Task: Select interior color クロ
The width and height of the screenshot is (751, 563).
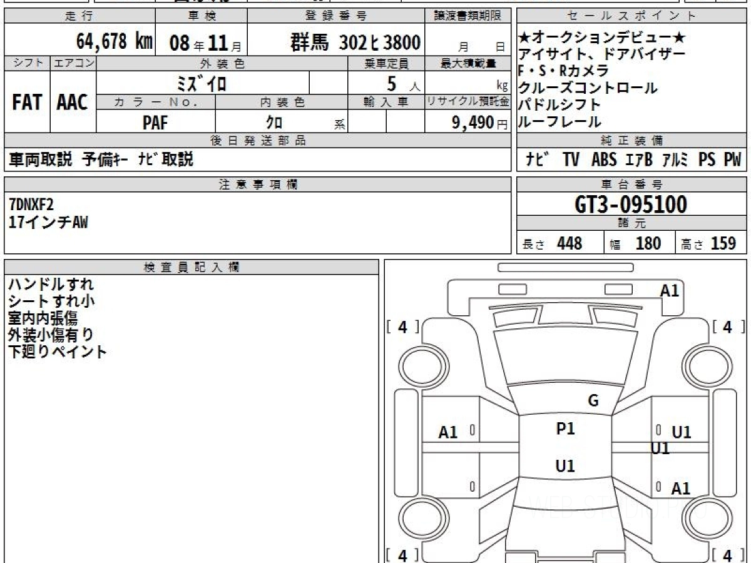Action: point(273,123)
